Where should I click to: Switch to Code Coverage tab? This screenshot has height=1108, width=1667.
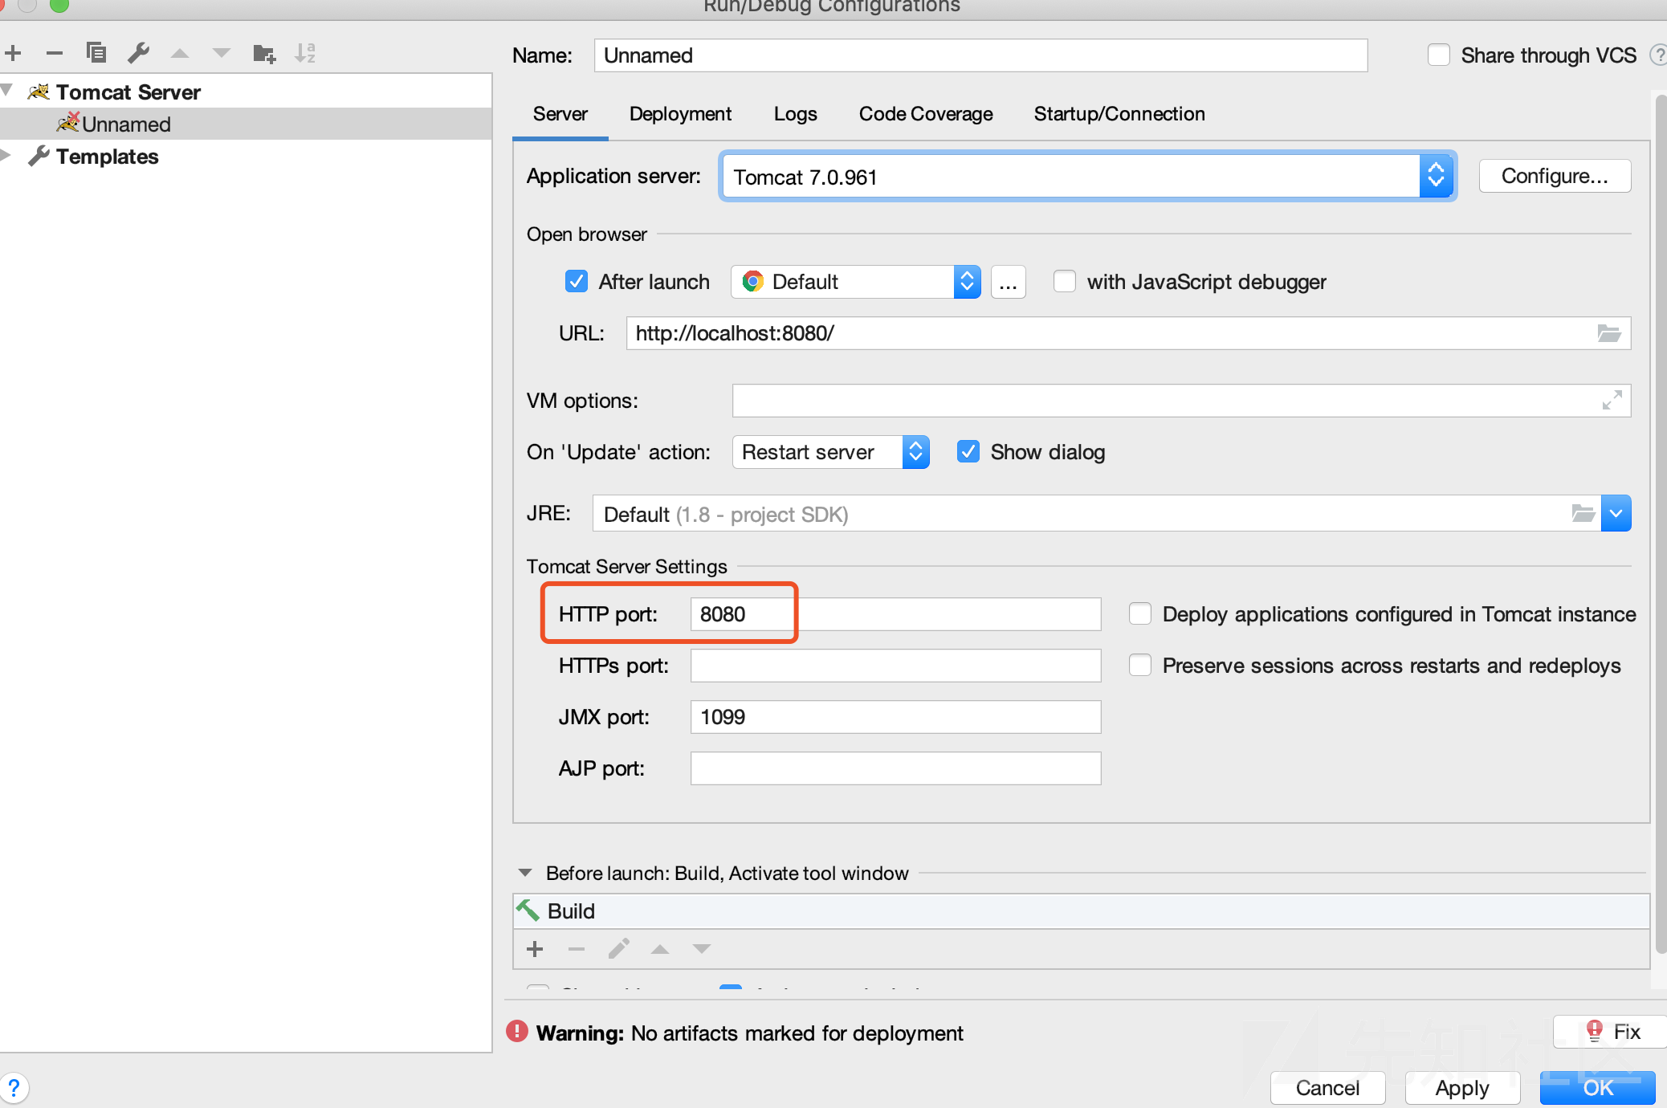926,114
